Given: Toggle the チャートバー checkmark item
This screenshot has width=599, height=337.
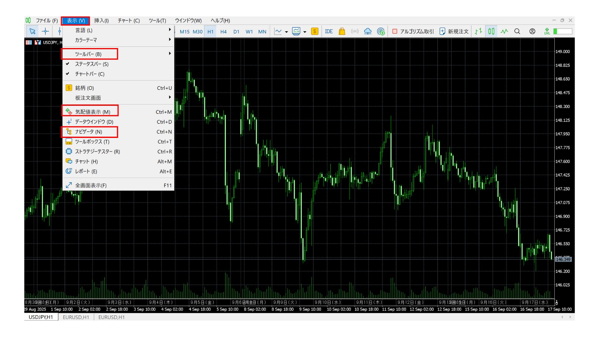Looking at the screenshot, I should click(90, 74).
